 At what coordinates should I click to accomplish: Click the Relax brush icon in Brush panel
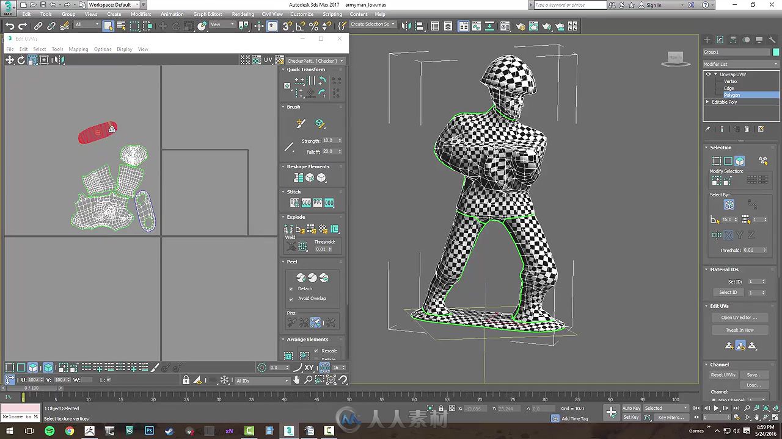pos(320,123)
